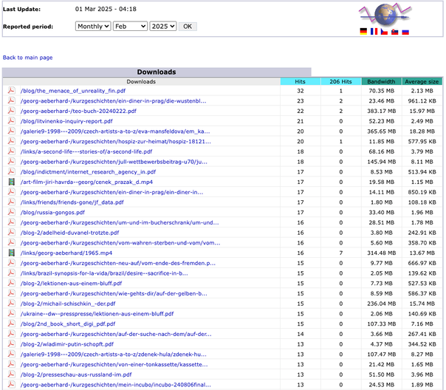The height and width of the screenshot is (390, 446).
Task: Click PDF icon beside internet_research_agency_in.pdf
Action: click(x=11, y=171)
